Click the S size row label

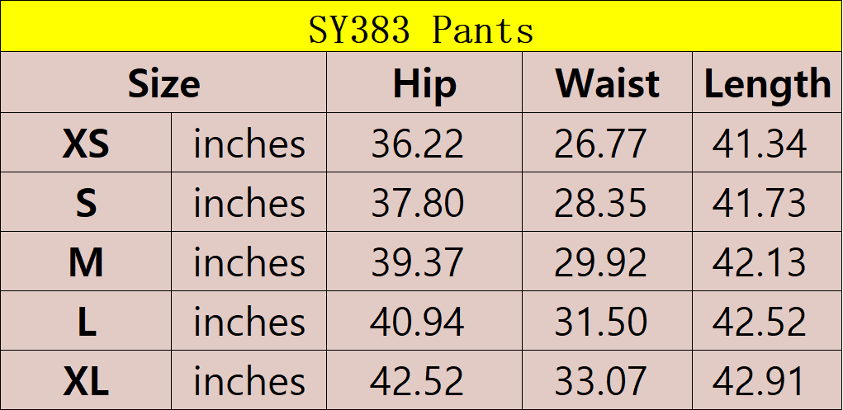coord(86,204)
